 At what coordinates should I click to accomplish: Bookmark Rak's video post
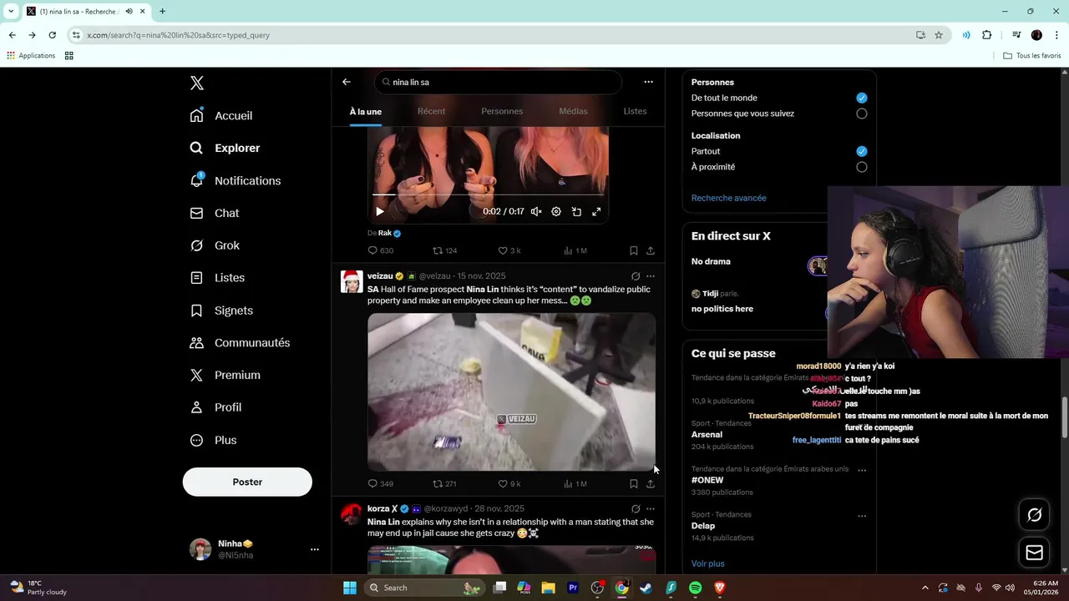point(634,250)
